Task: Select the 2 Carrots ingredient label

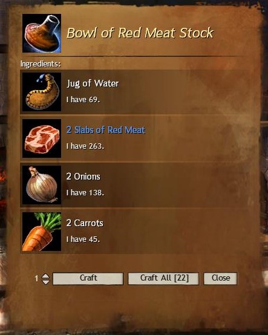Action: click(85, 223)
